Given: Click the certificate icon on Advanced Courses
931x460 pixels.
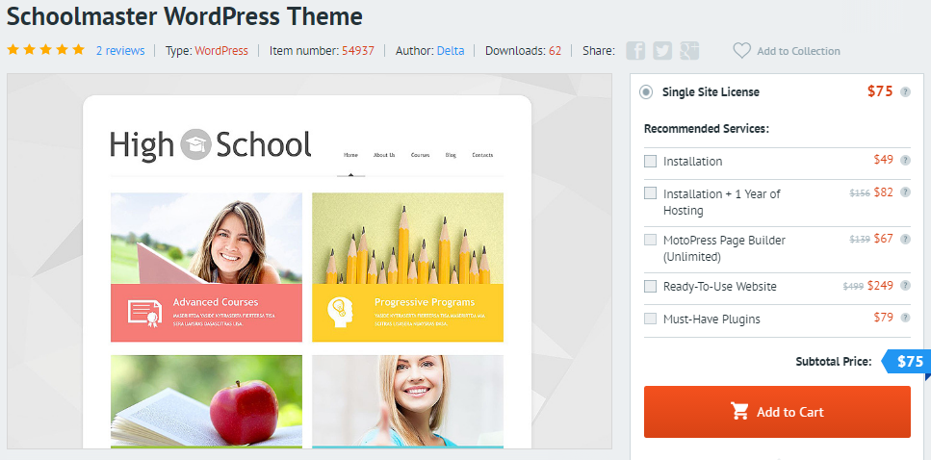Looking at the screenshot, I should tap(144, 314).
